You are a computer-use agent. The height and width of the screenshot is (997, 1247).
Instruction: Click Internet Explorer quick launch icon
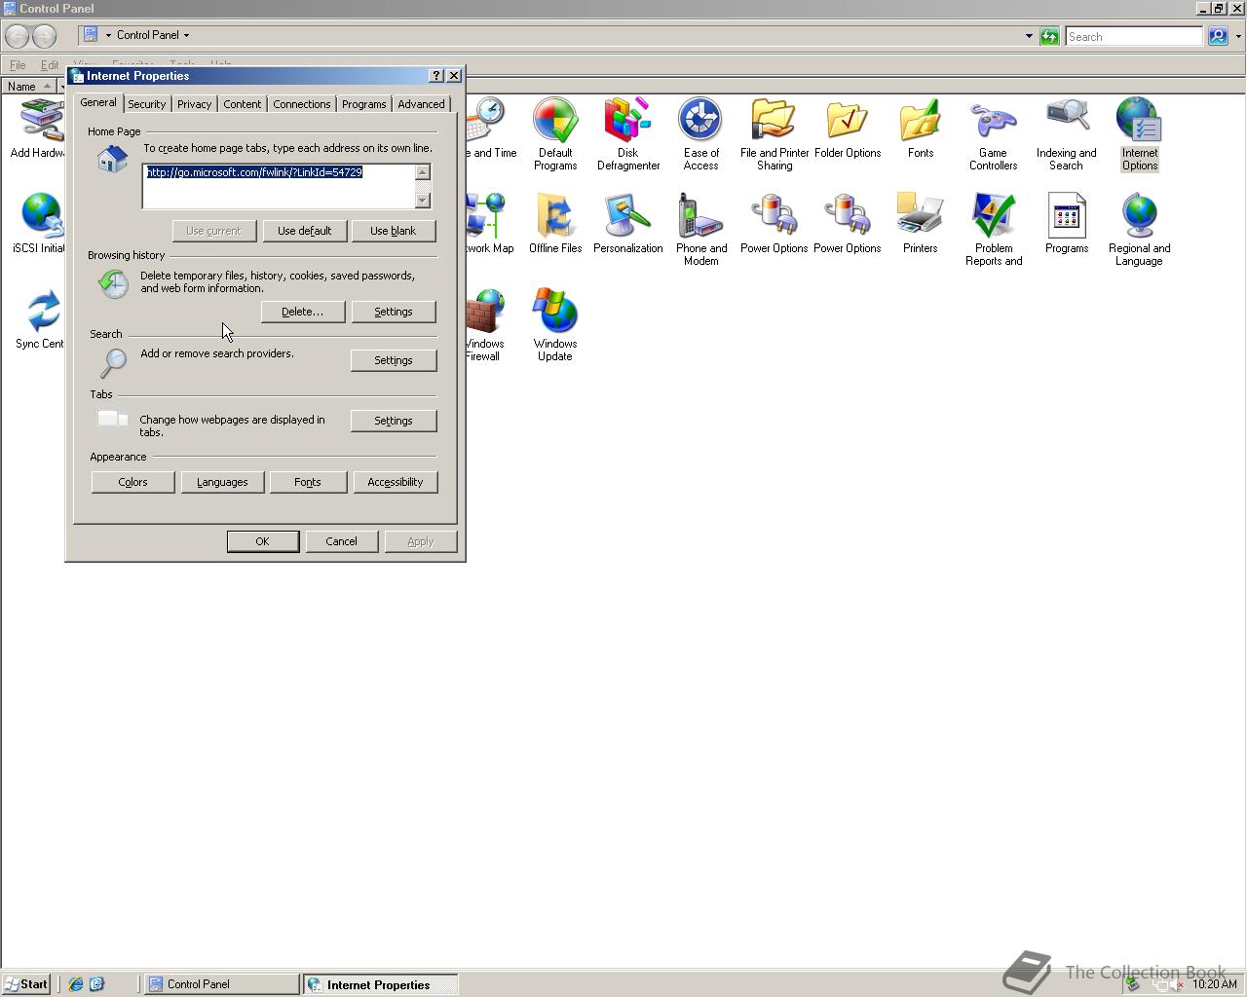75,984
